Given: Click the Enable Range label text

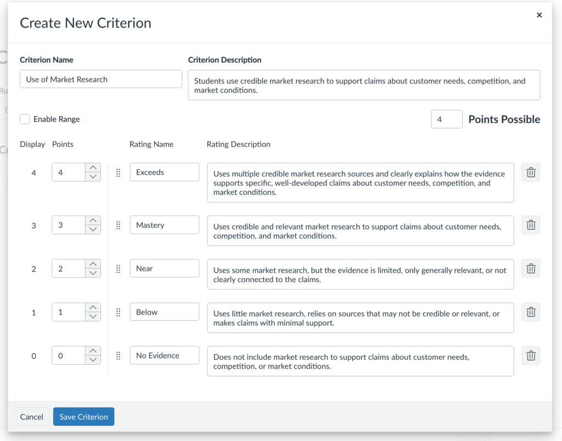Looking at the screenshot, I should click(x=57, y=119).
